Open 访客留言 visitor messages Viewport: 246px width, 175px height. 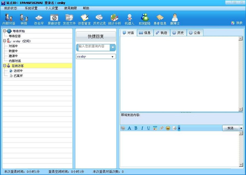tap(84, 19)
